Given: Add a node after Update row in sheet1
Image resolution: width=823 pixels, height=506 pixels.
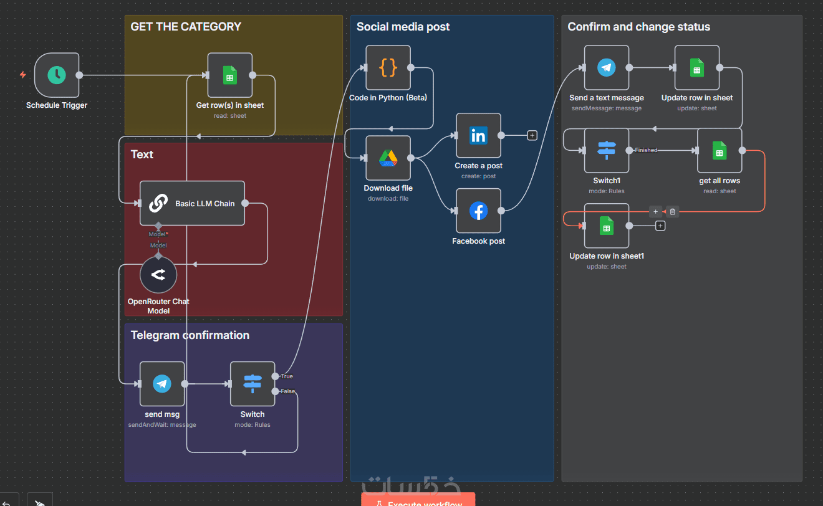Looking at the screenshot, I should point(660,226).
